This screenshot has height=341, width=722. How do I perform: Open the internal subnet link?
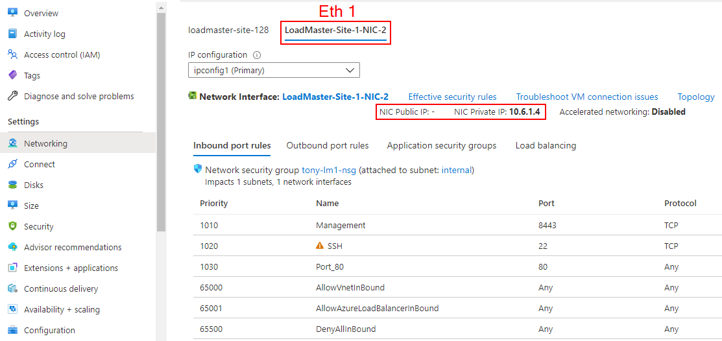click(457, 170)
